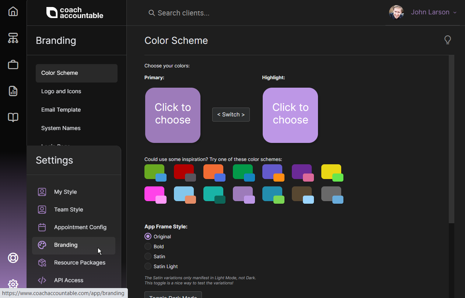Open the Primary color chooser
The image size is (465, 298).
172,115
